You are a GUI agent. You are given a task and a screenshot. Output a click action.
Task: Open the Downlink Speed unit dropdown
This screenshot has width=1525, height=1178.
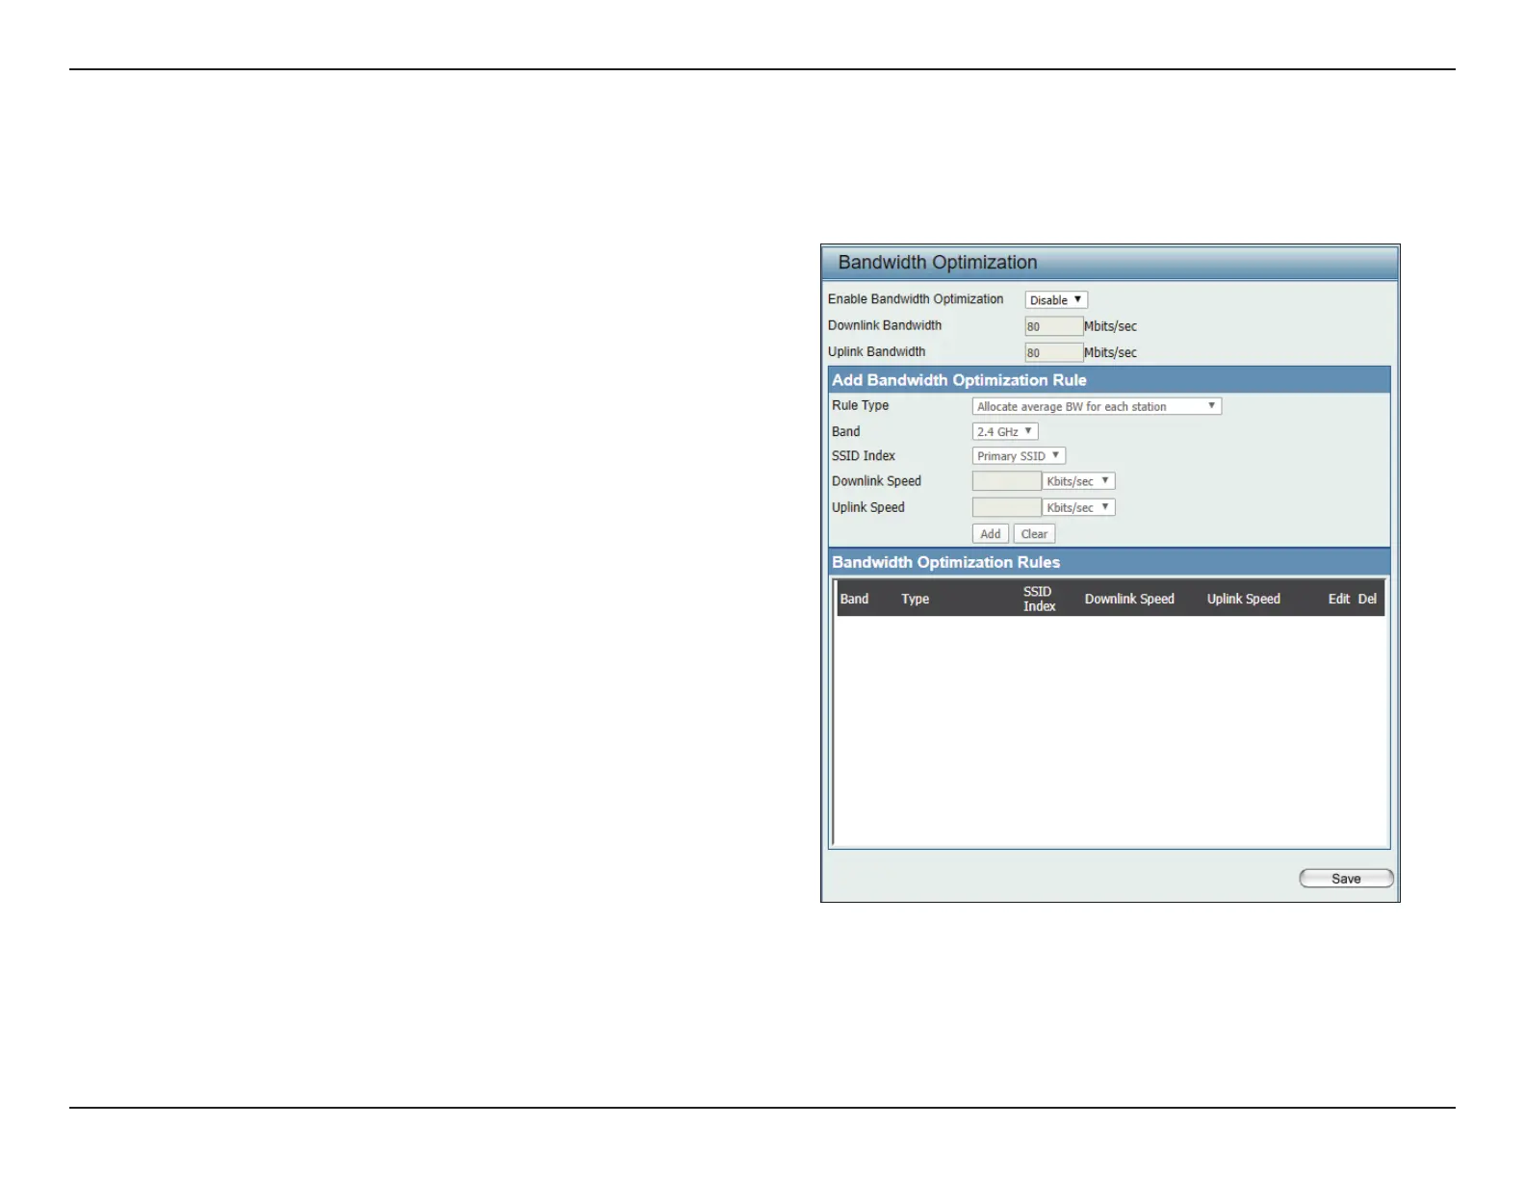tap(1078, 481)
